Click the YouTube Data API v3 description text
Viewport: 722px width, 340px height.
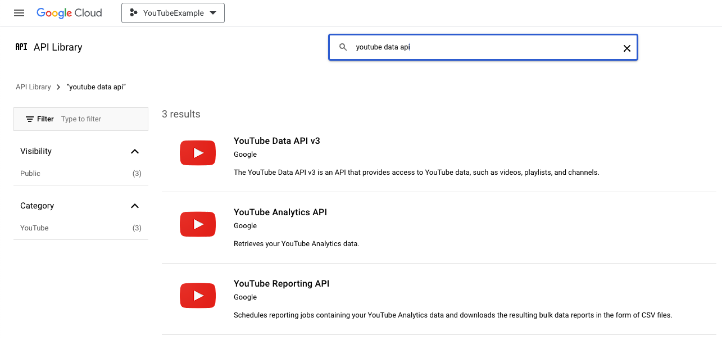[x=416, y=173]
